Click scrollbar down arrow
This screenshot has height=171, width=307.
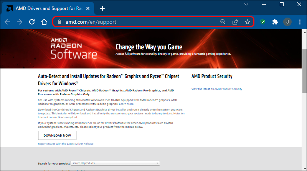coord(304,168)
